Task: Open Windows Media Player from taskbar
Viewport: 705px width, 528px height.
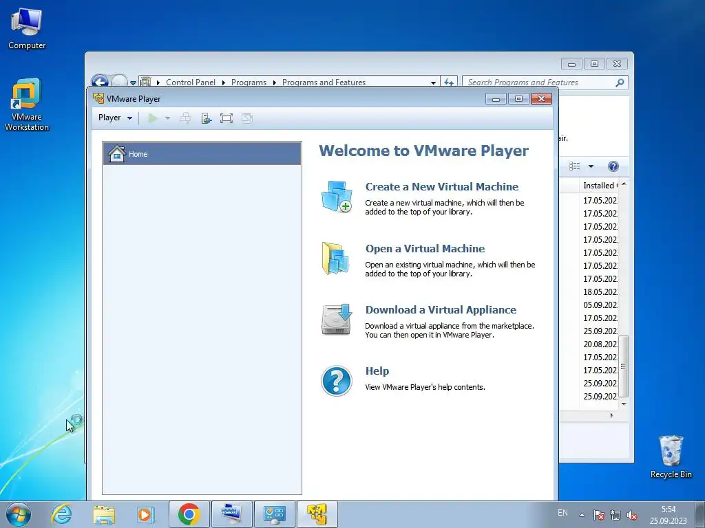Action: 145,514
